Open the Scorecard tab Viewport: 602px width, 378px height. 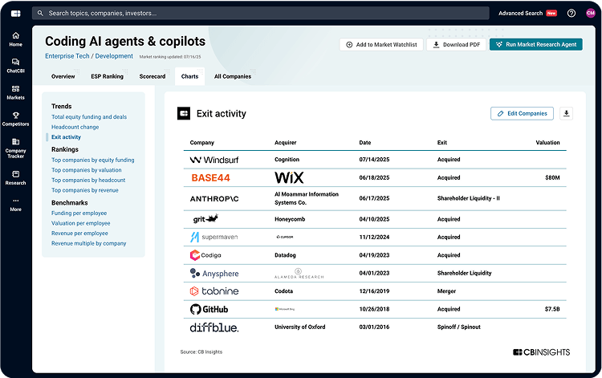(x=151, y=76)
